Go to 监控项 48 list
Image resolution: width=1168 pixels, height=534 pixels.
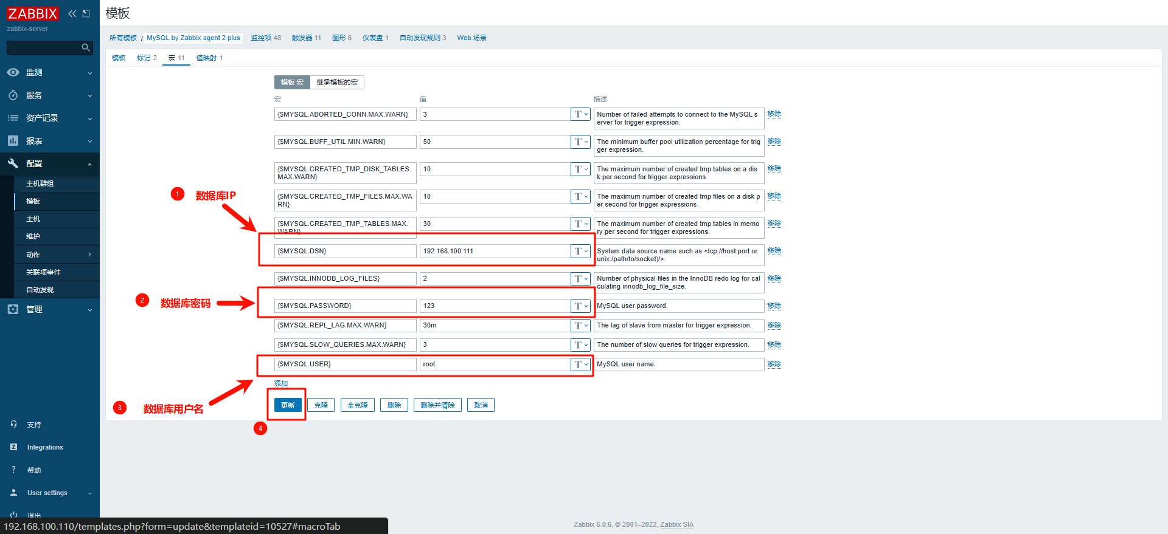point(266,38)
